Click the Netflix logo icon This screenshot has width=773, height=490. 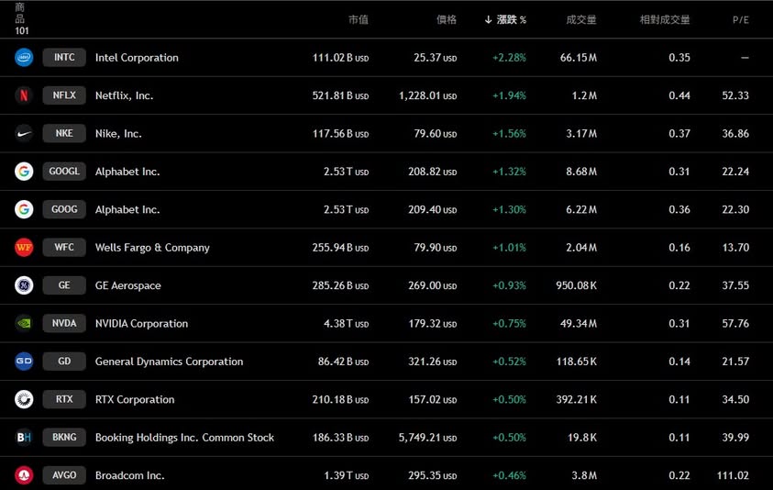coord(24,95)
